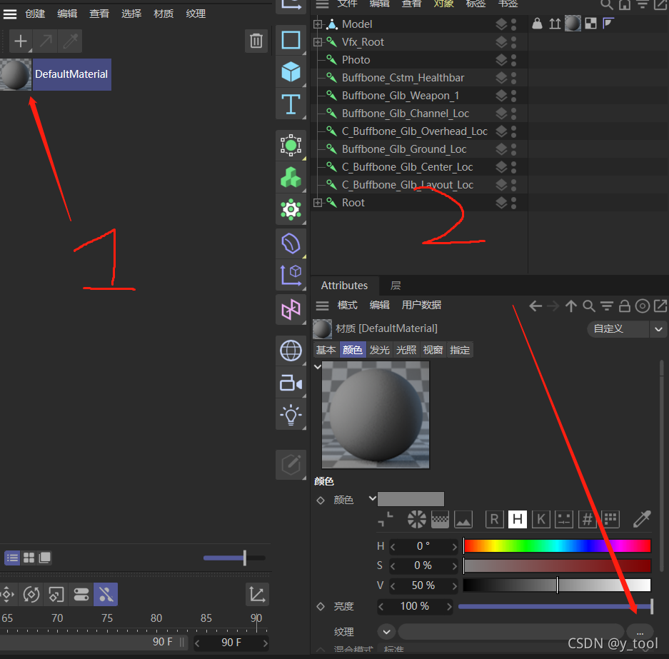Click the V value slider
Viewport: 669px width, 659px height.
557,585
